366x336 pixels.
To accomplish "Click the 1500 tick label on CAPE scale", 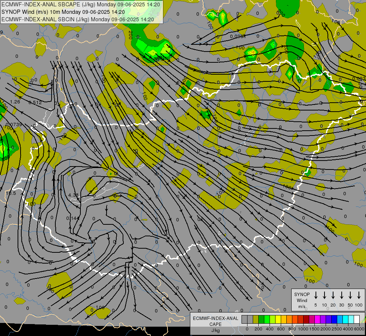I will (314, 329).
